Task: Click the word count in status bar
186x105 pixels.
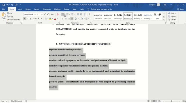Action: coord(17,101)
